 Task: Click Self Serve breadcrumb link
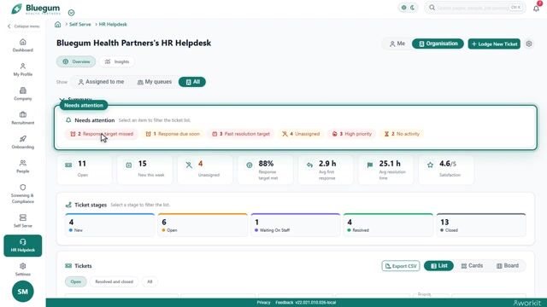[79, 25]
